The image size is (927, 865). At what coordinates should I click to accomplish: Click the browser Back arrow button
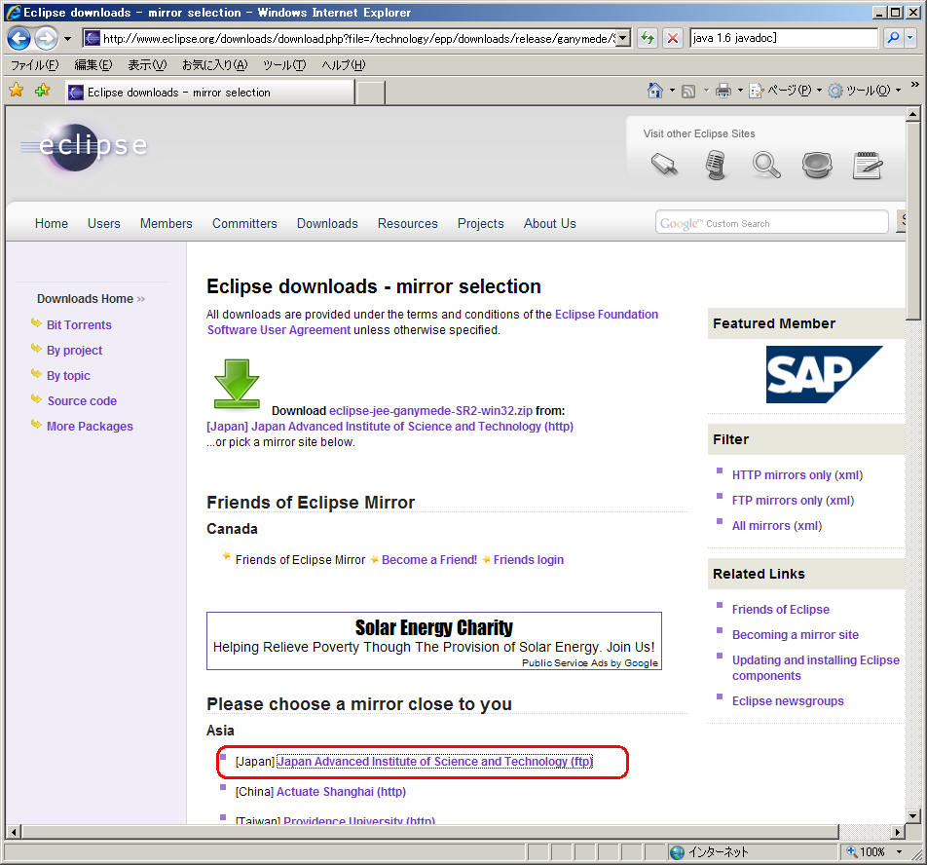(x=19, y=39)
